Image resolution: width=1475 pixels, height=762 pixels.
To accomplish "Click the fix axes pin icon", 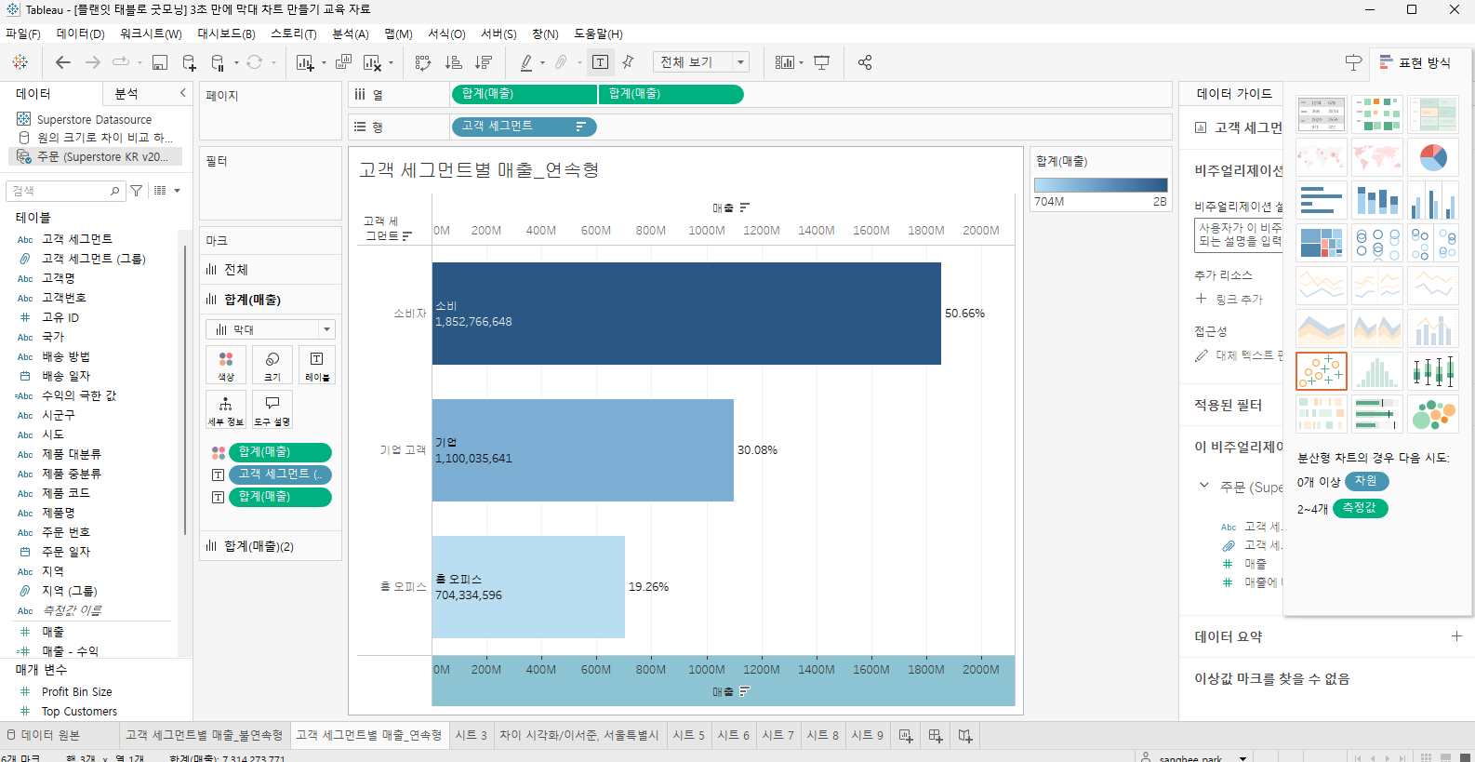I will (629, 62).
